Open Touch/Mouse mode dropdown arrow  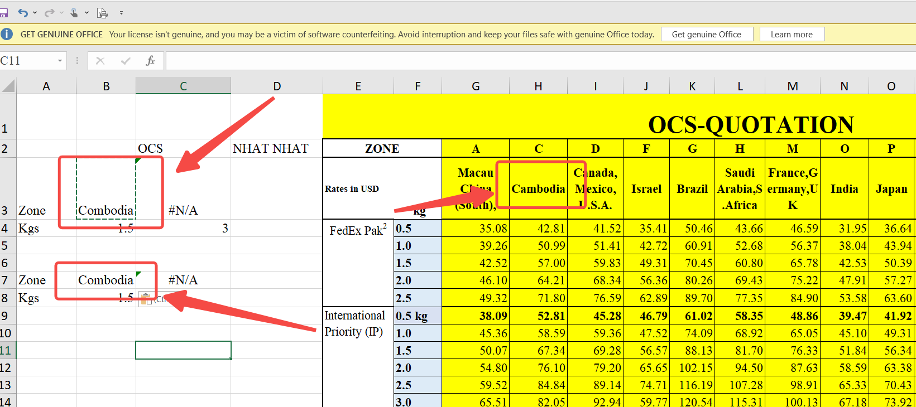tap(87, 12)
